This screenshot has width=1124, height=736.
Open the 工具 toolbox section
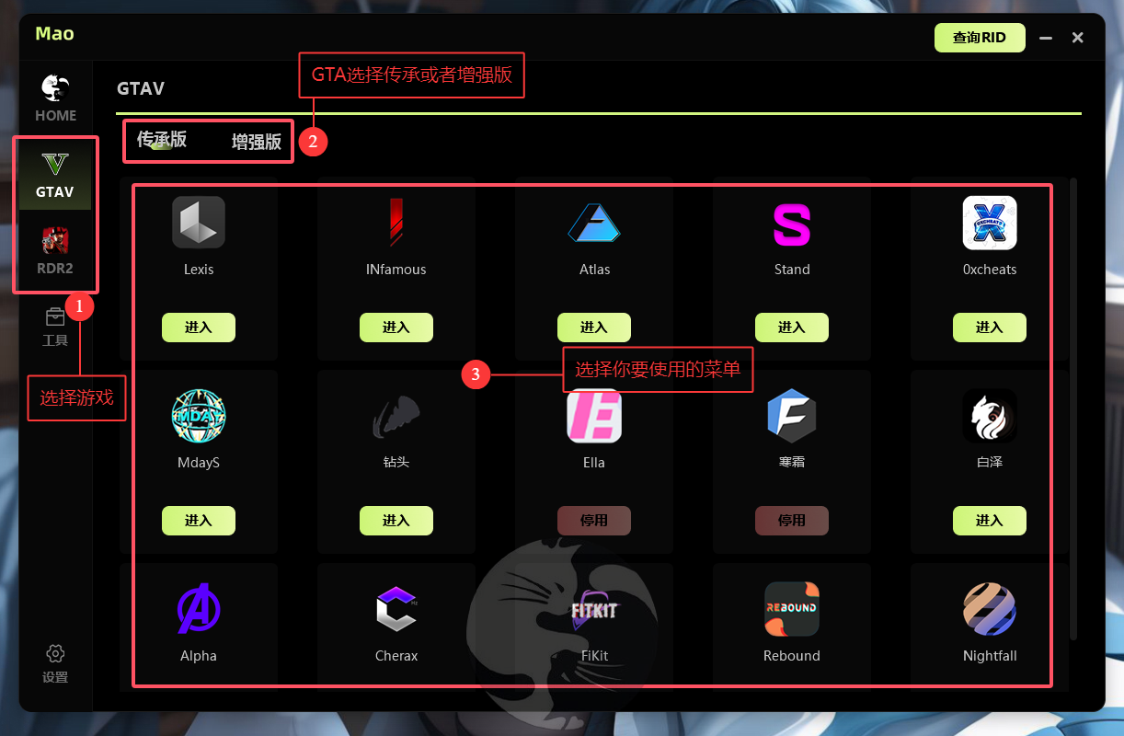point(55,327)
